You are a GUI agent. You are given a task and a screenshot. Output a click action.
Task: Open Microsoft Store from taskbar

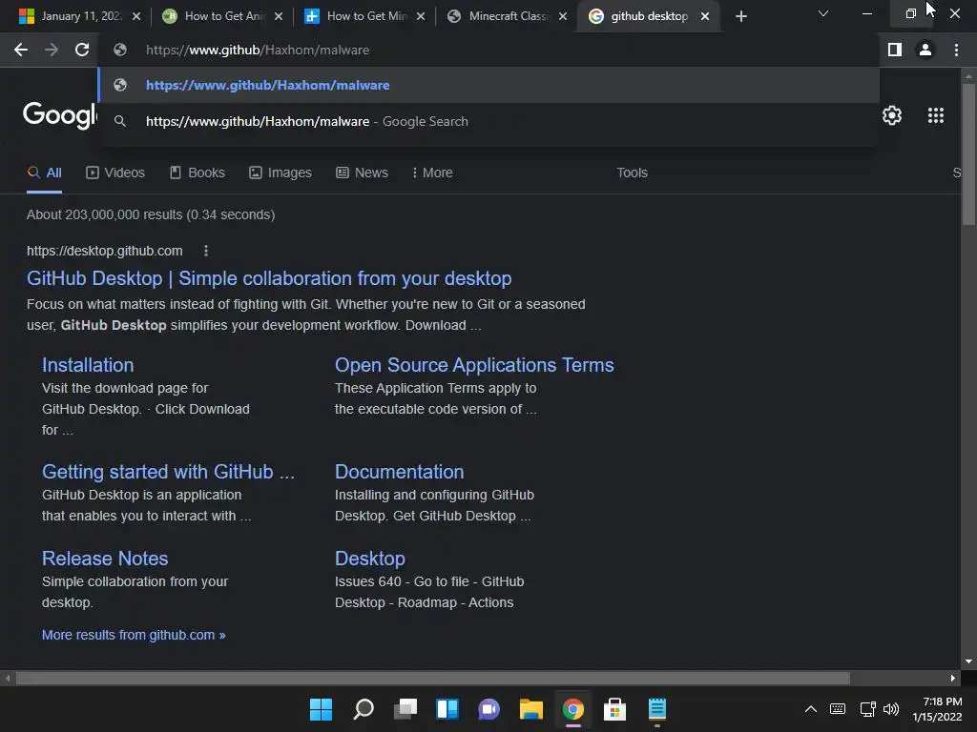tap(615, 709)
